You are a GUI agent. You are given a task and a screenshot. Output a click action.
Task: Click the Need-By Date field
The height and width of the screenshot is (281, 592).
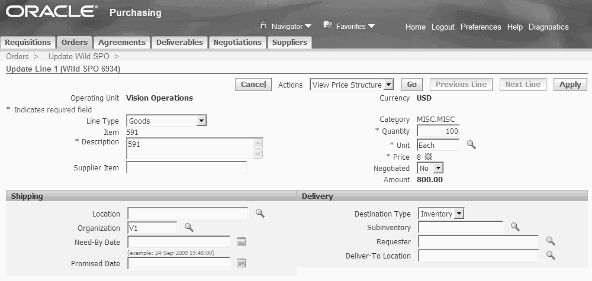click(179, 242)
